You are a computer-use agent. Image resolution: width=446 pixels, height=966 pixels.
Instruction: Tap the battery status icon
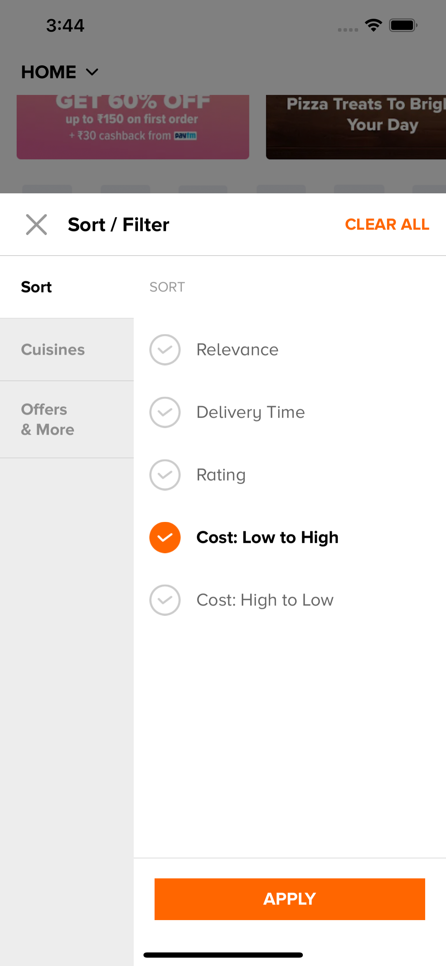(x=403, y=25)
